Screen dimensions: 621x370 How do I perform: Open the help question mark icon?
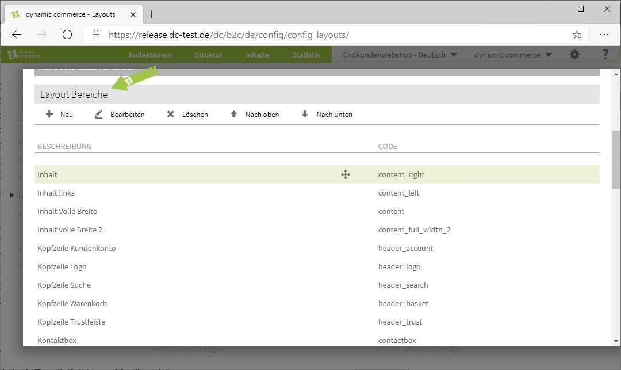pos(605,55)
